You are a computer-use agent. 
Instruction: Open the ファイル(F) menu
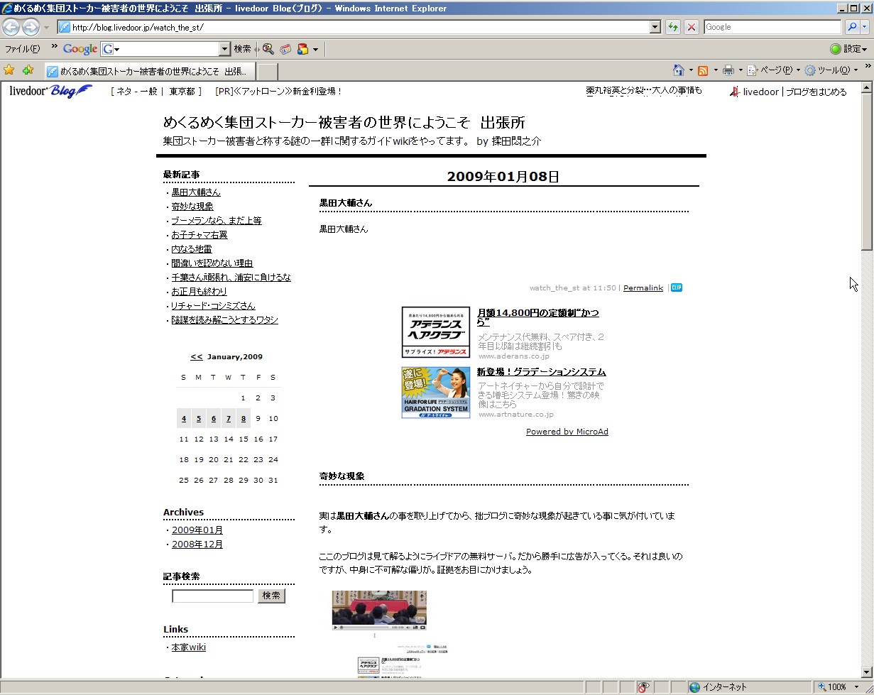[22, 49]
